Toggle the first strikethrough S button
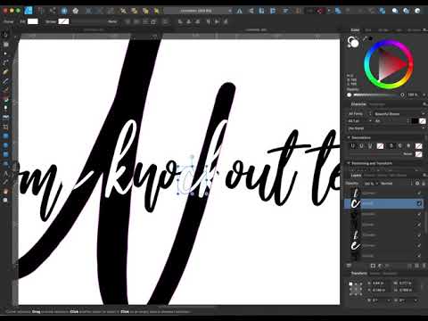 [391, 145]
